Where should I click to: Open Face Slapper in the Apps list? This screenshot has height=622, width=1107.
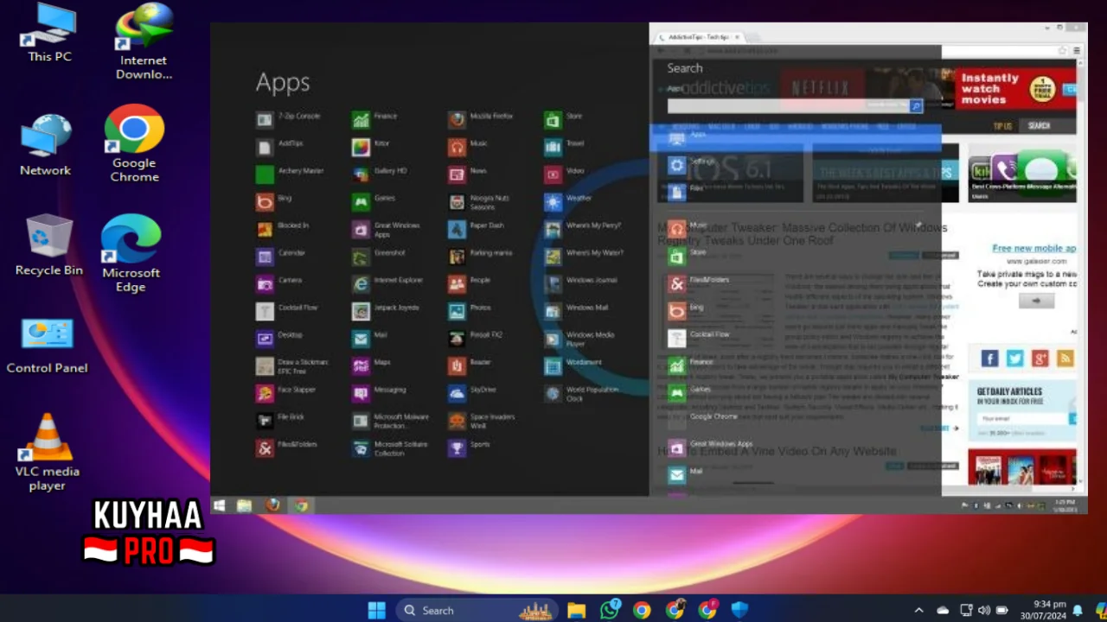pos(286,391)
